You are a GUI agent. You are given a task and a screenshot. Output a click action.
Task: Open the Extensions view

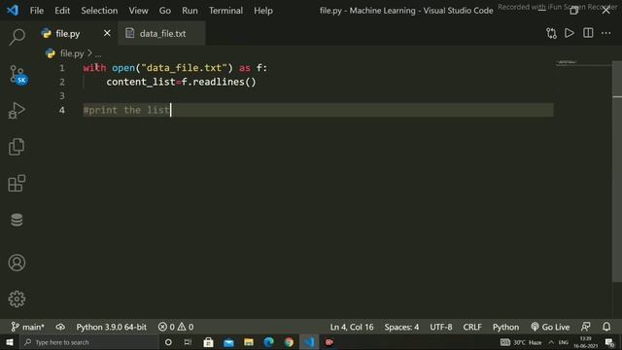pyautogui.click(x=17, y=183)
